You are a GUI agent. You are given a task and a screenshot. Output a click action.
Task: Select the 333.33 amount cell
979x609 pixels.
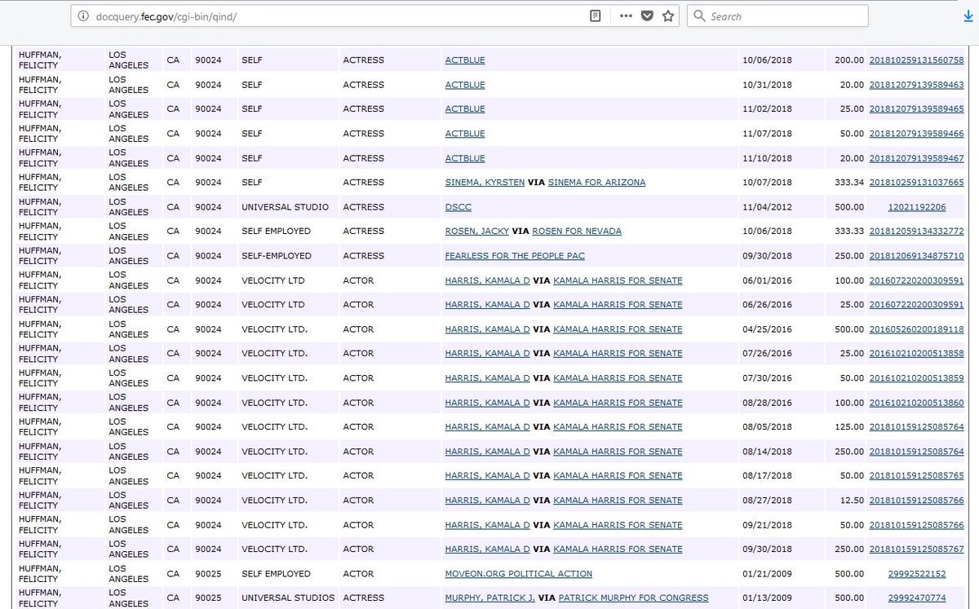click(x=848, y=232)
